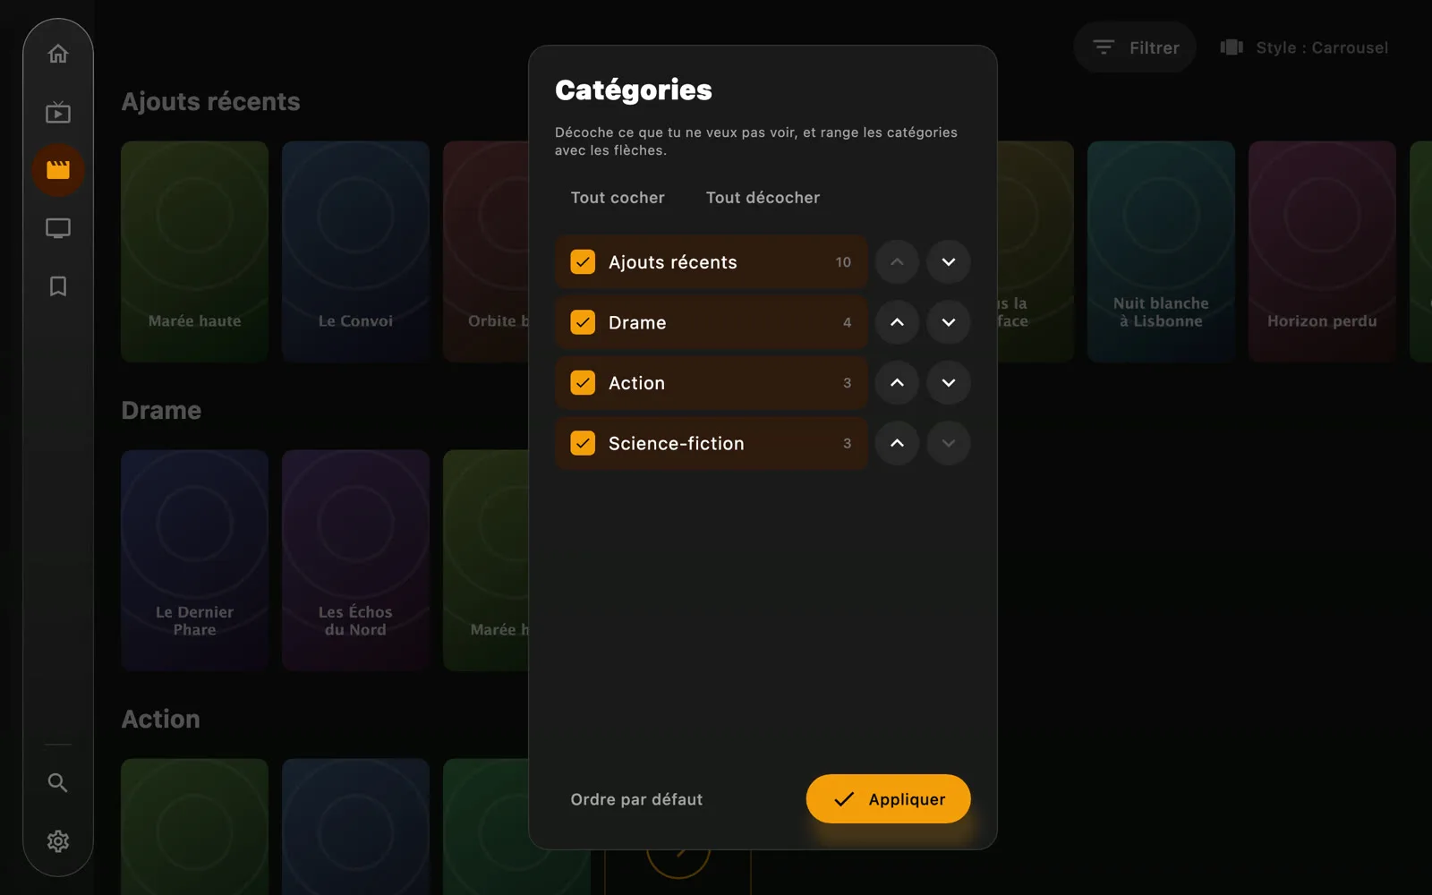
Task: Open the Nuit blanche à Lisbonne poster
Action: pos(1161,251)
